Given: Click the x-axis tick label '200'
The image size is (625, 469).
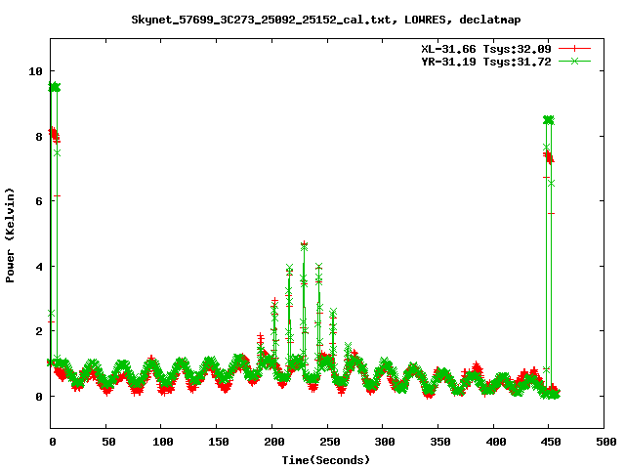Looking at the screenshot, I should pyautogui.click(x=273, y=442).
